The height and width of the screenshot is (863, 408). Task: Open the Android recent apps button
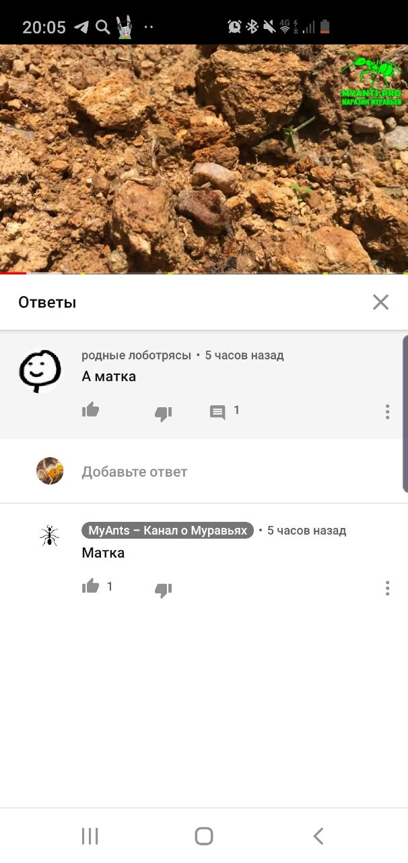(90, 836)
